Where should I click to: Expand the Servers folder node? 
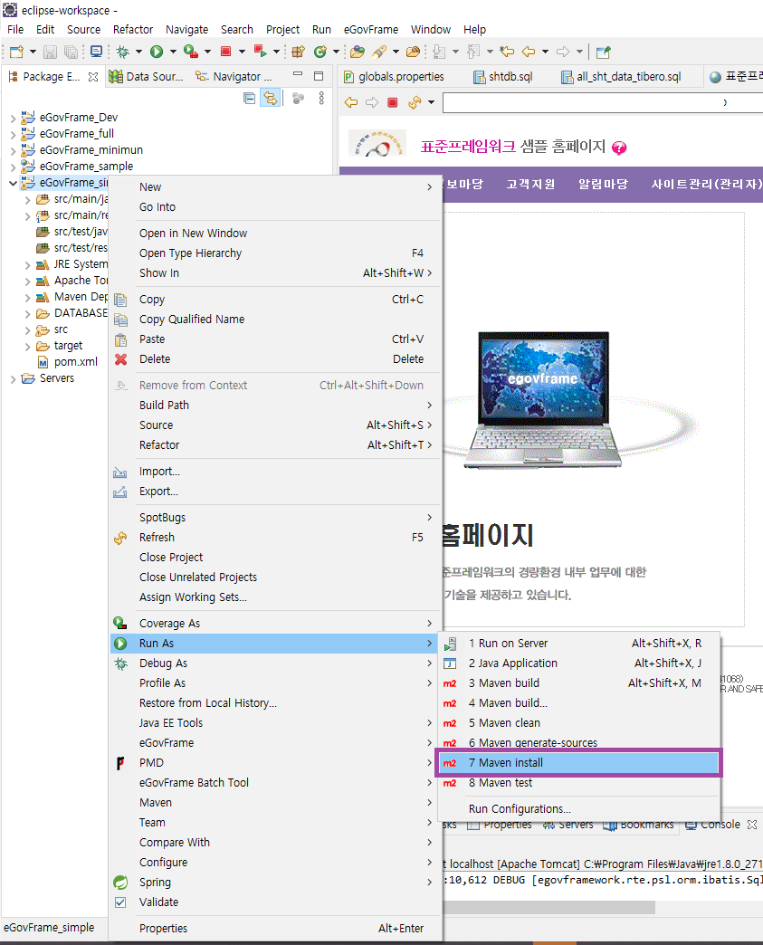pyautogui.click(x=14, y=378)
